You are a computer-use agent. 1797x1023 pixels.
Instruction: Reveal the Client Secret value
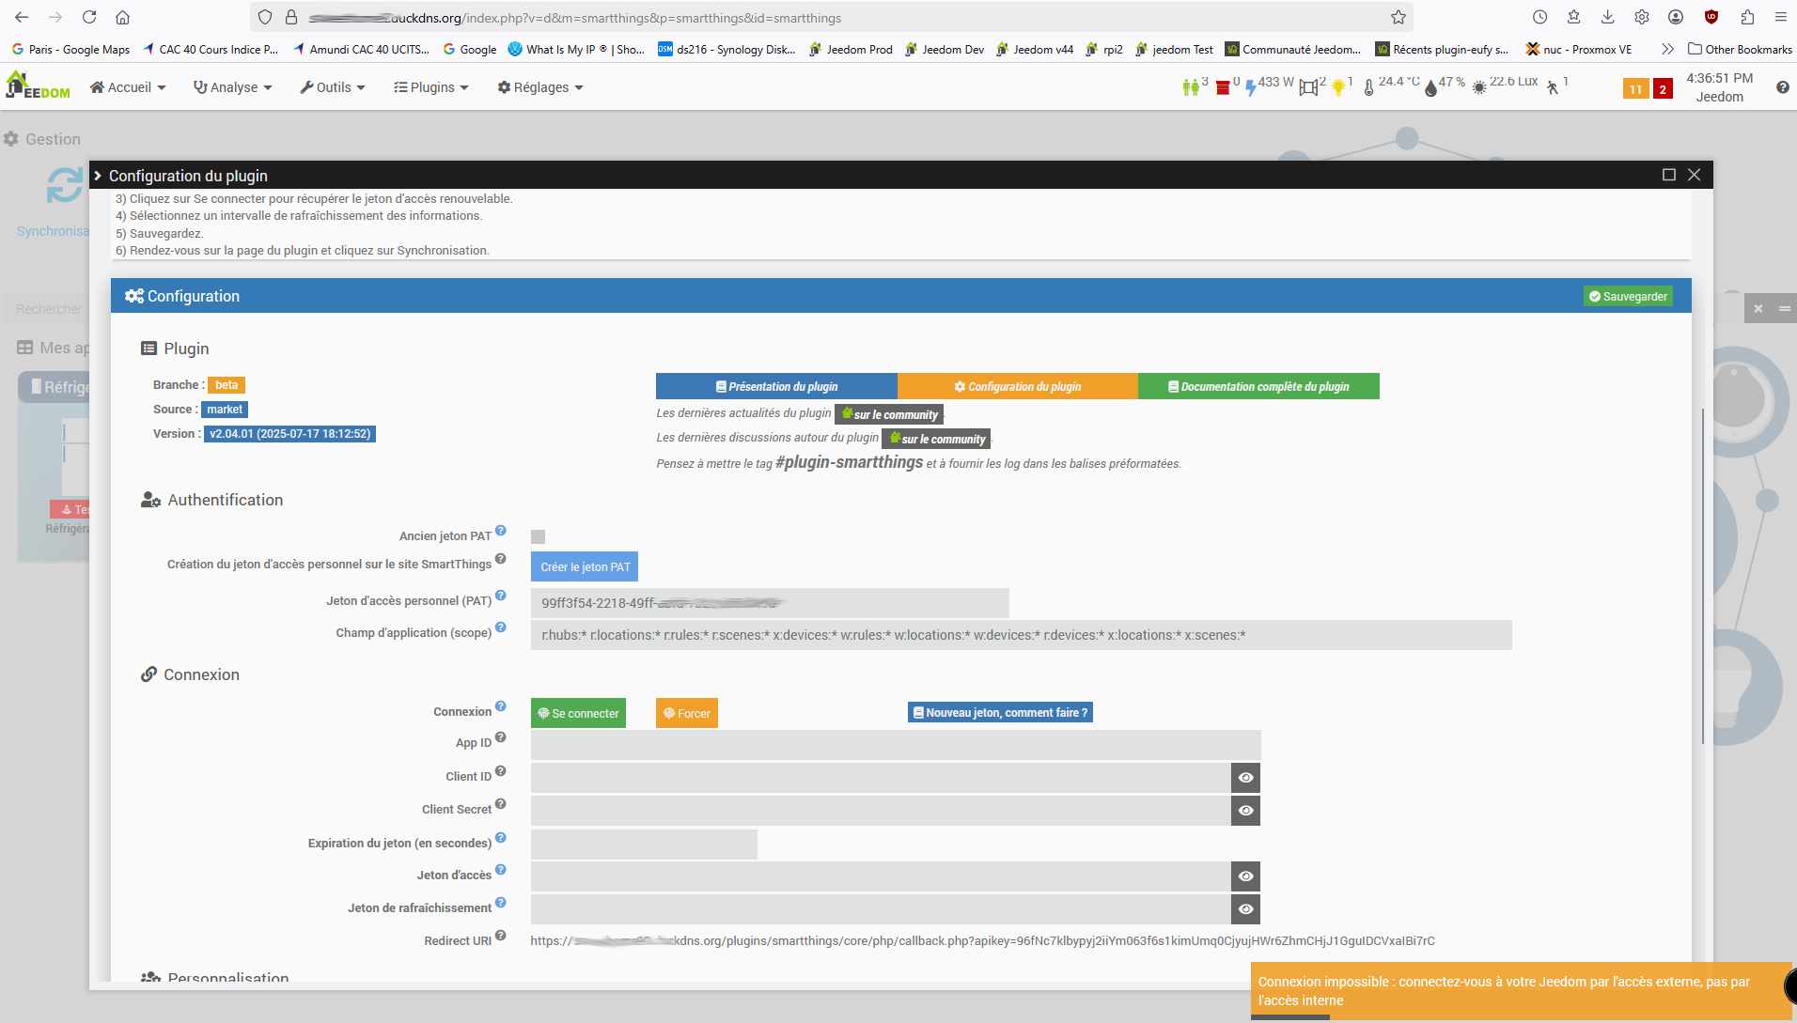(x=1245, y=811)
